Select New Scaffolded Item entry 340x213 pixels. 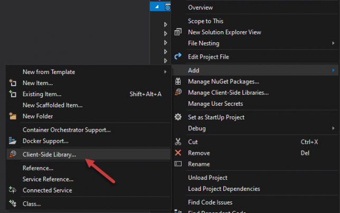click(x=52, y=105)
